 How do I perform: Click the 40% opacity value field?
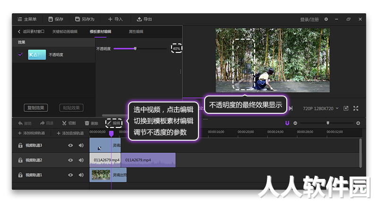pos(176,49)
